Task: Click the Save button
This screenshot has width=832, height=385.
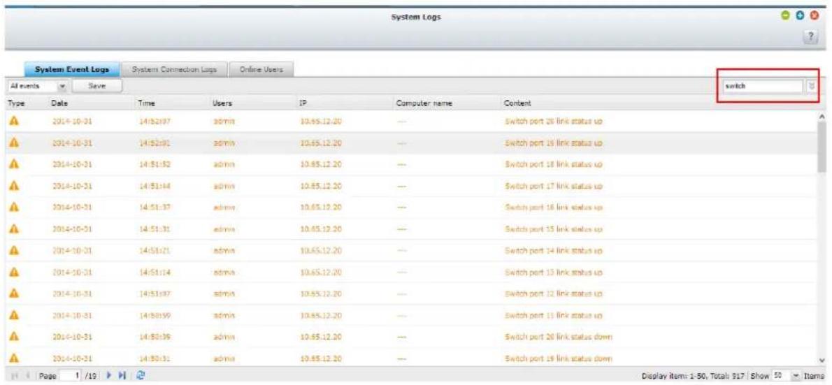Action: 96,85
